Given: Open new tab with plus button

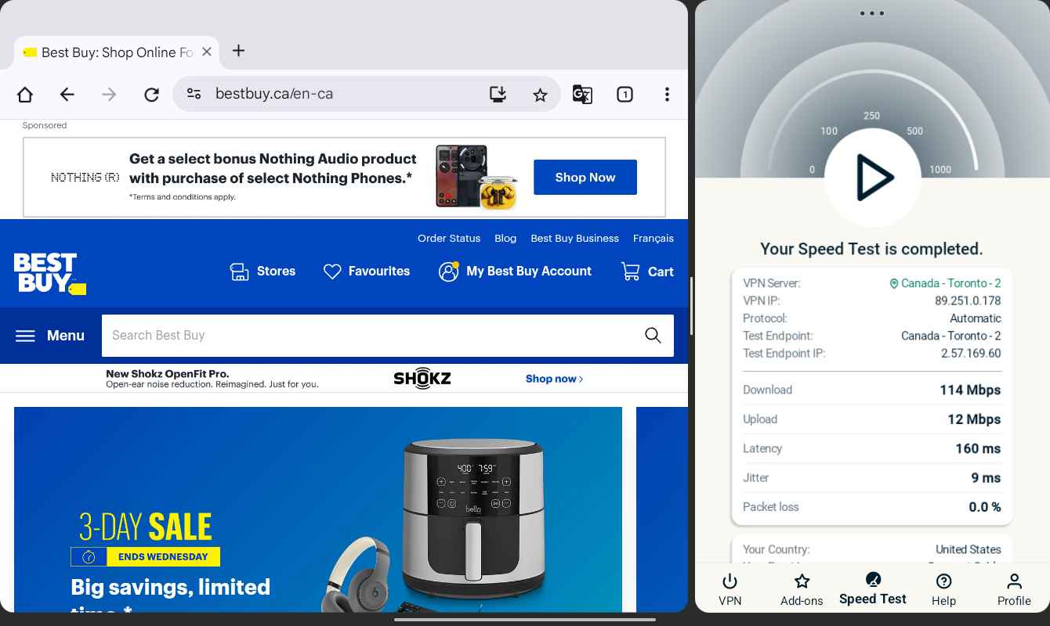Looking at the screenshot, I should click(239, 51).
